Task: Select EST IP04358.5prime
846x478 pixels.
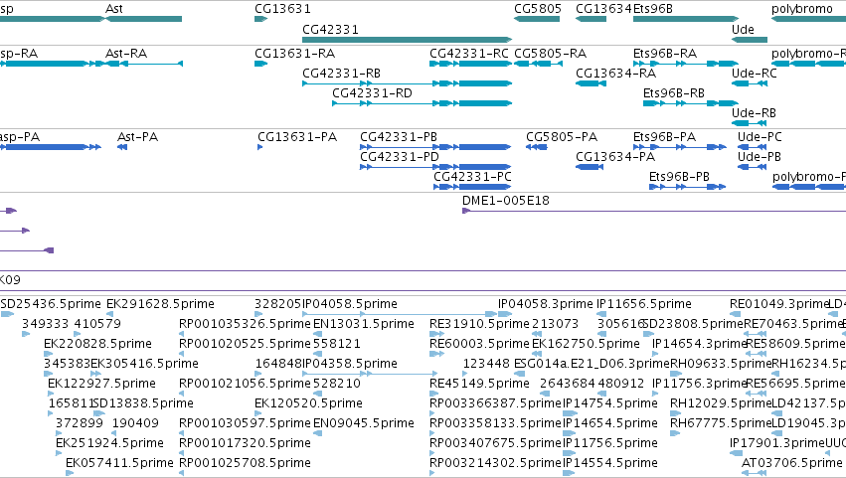Action: point(350,364)
